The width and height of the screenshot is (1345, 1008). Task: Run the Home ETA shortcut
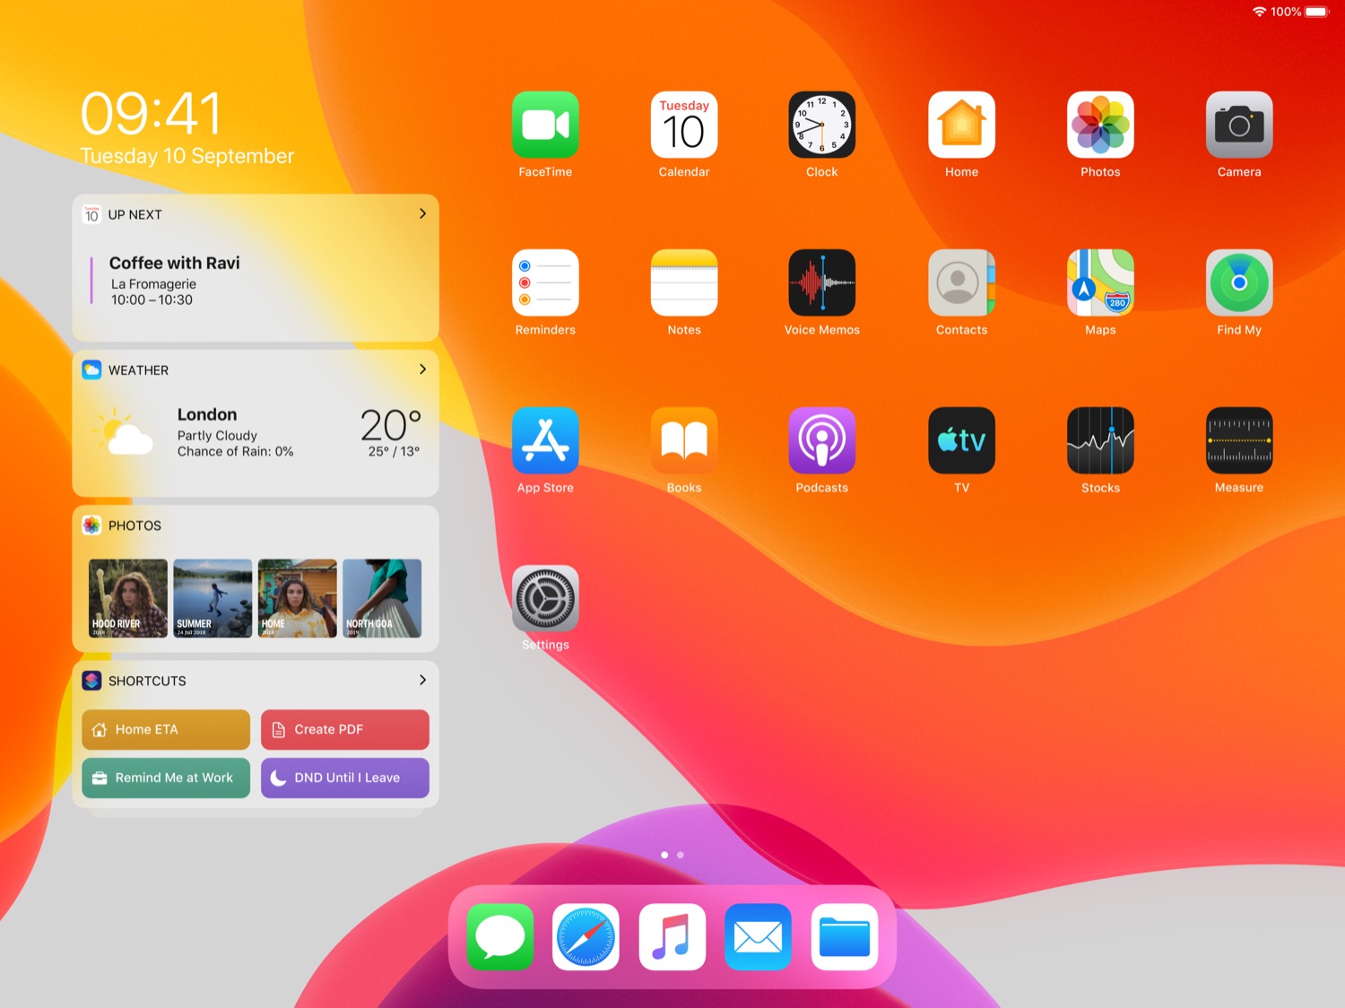(x=166, y=729)
